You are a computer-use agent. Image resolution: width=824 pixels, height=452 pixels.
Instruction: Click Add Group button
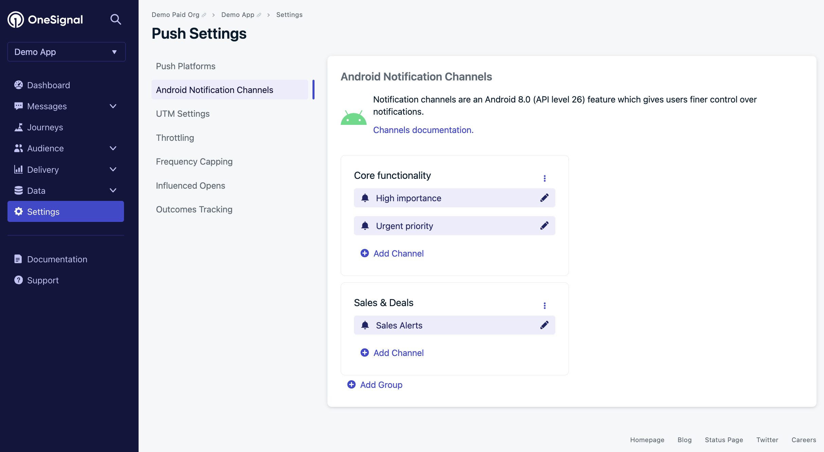point(375,384)
